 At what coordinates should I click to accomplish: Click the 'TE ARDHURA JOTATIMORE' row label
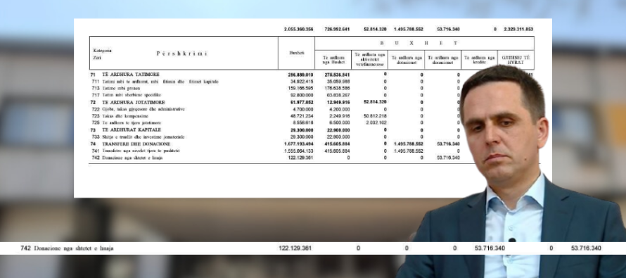[x=134, y=102]
